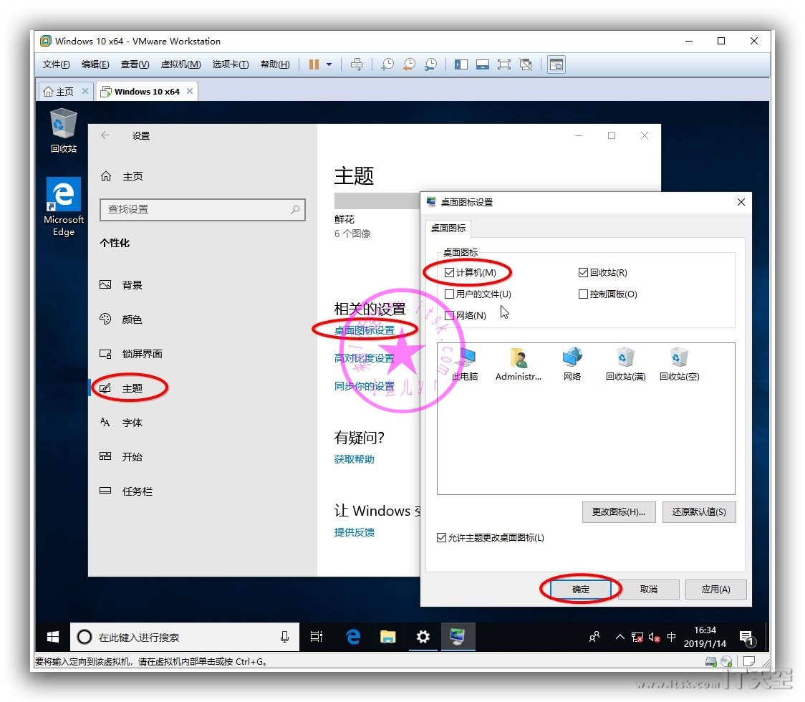The height and width of the screenshot is (702, 805).
Task: Open 锁屏界面 settings page
Action: point(131,354)
